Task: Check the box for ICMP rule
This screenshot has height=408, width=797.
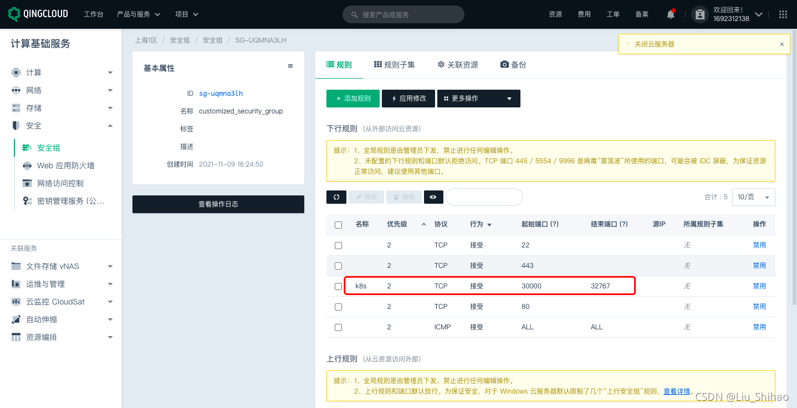Action: coord(339,327)
